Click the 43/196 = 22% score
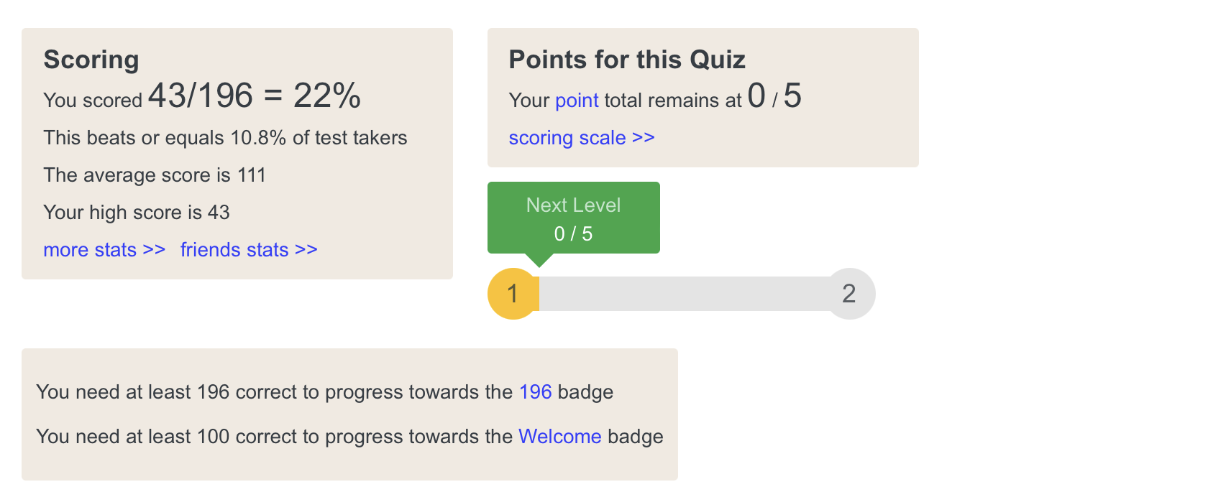The height and width of the screenshot is (492, 1208). pyautogui.click(x=255, y=96)
